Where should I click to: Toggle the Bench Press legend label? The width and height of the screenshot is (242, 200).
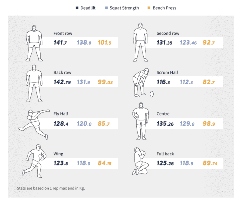click(164, 8)
